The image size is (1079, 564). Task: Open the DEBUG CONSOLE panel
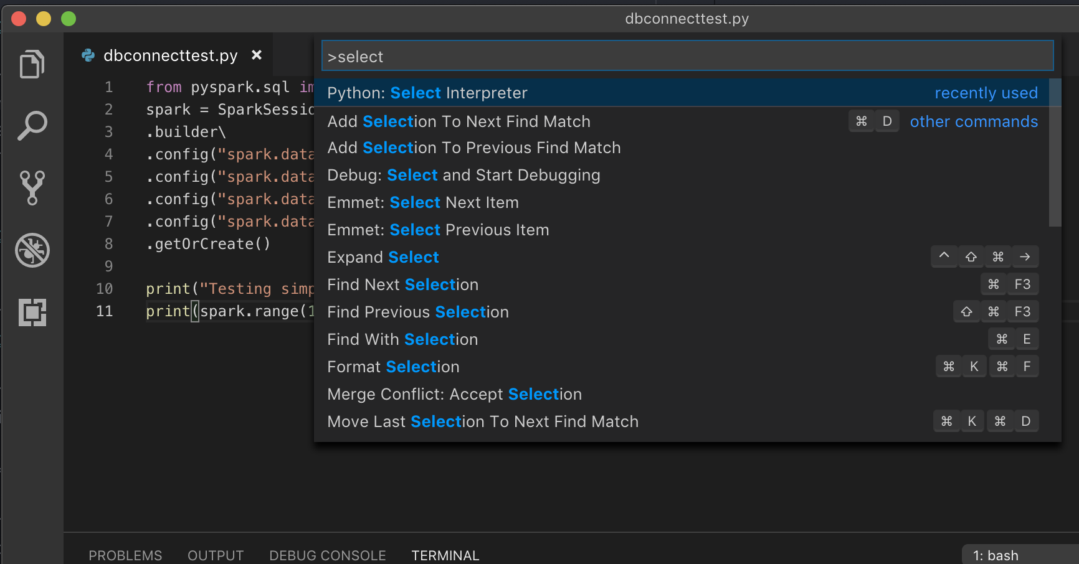point(328,555)
